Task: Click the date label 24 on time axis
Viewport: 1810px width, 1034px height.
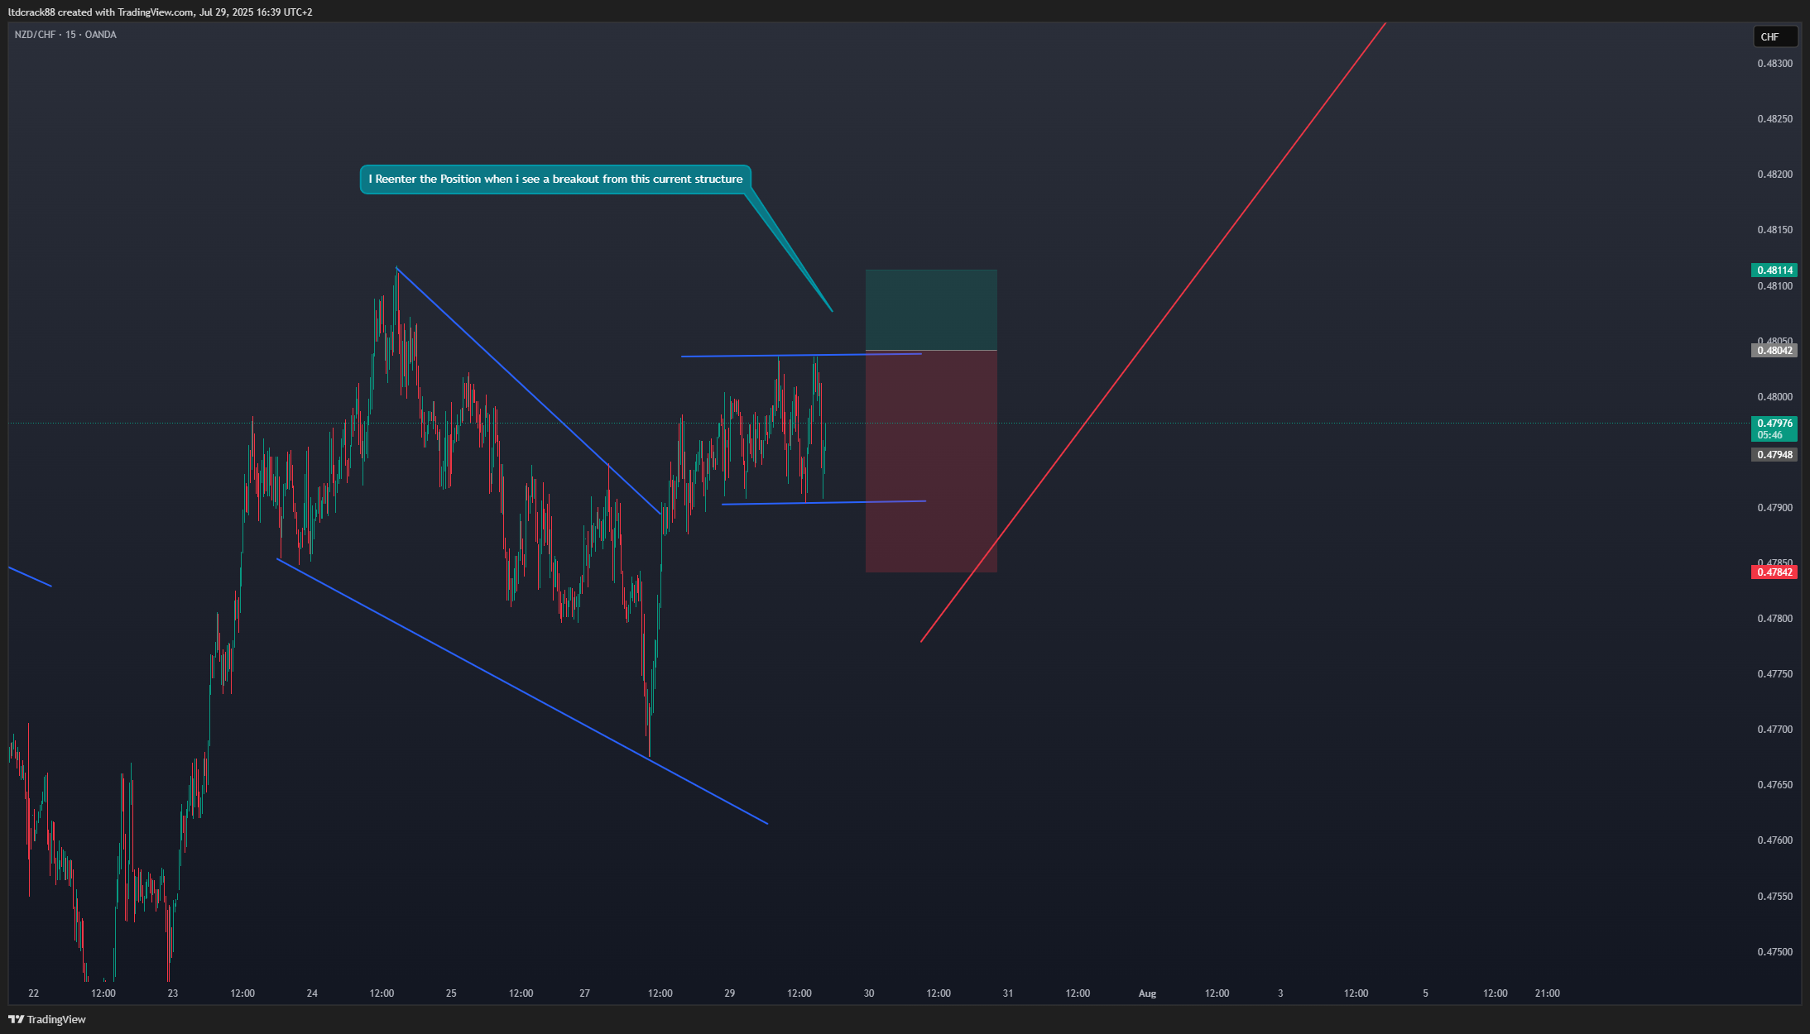Action: [312, 993]
